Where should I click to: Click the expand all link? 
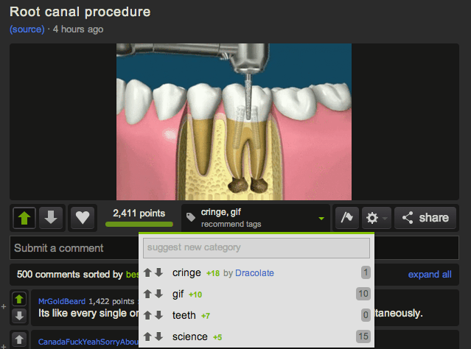[430, 275]
